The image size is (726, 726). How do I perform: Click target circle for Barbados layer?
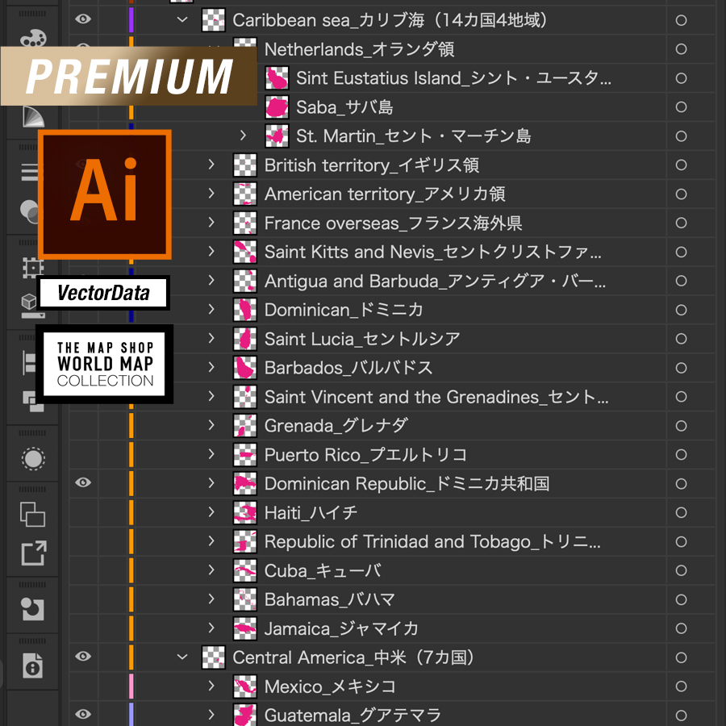[x=681, y=368]
